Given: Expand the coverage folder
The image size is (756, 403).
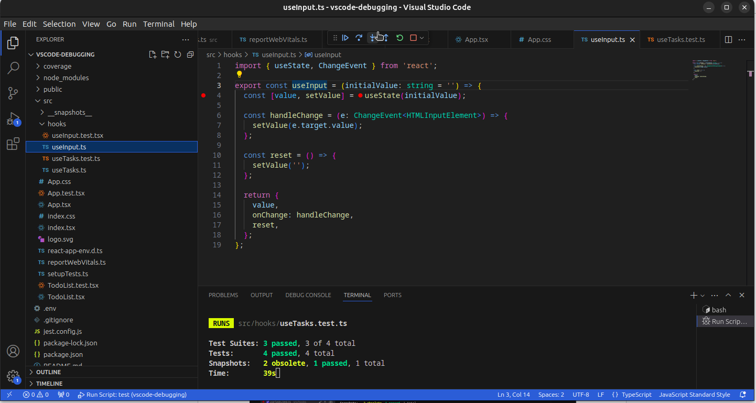Looking at the screenshot, I should click(57, 66).
